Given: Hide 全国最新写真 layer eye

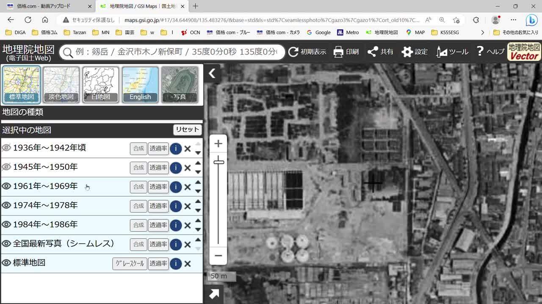Looking at the screenshot, I should (6, 244).
